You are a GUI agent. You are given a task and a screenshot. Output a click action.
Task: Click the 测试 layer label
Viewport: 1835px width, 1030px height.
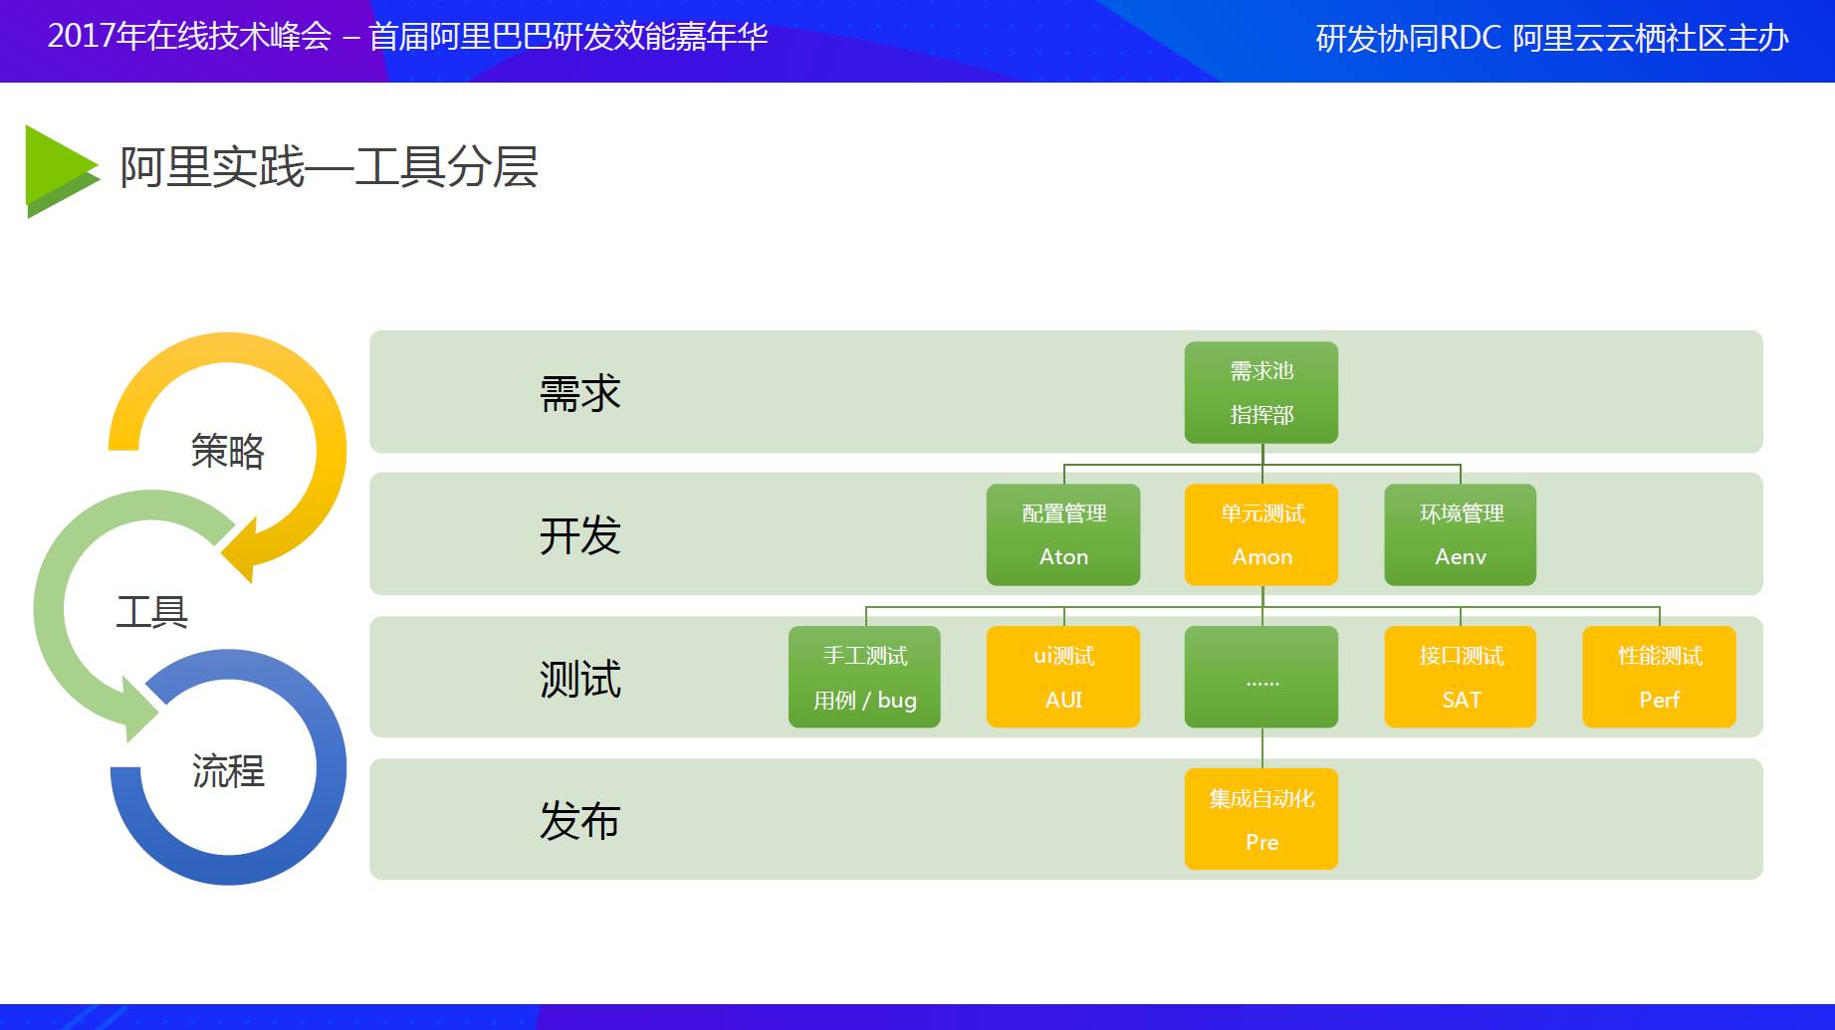point(580,679)
